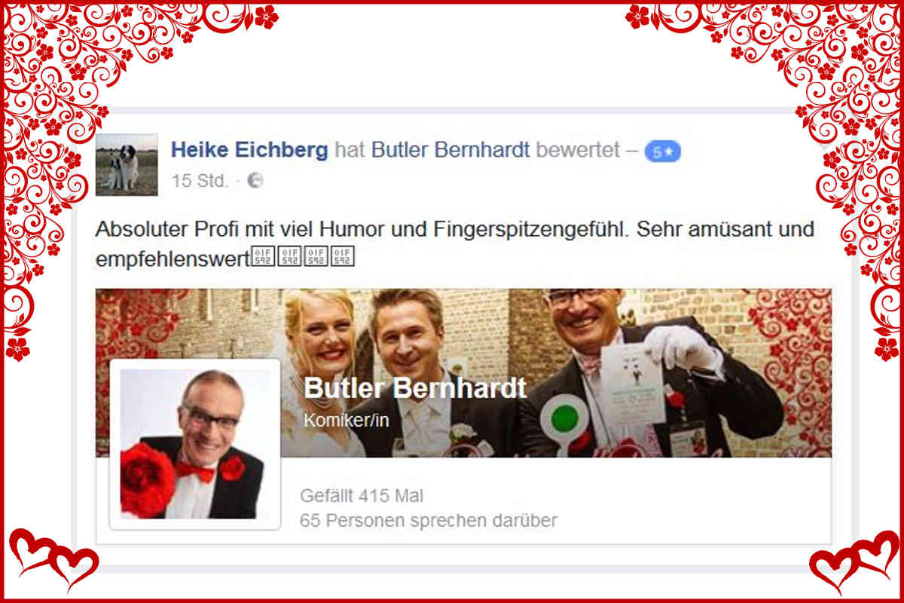
Task: Click the last emoji placeholder after empfehlenswert
Action: tap(342, 258)
